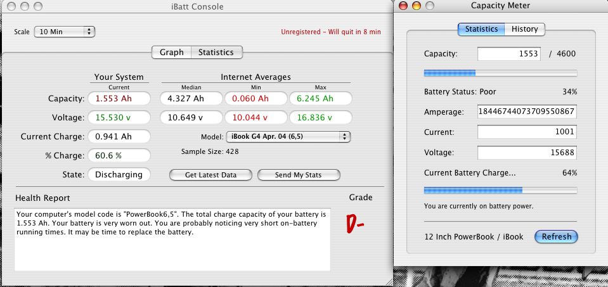
Task: Click the Current Charge value 0.941 Ah
Action: pos(119,136)
